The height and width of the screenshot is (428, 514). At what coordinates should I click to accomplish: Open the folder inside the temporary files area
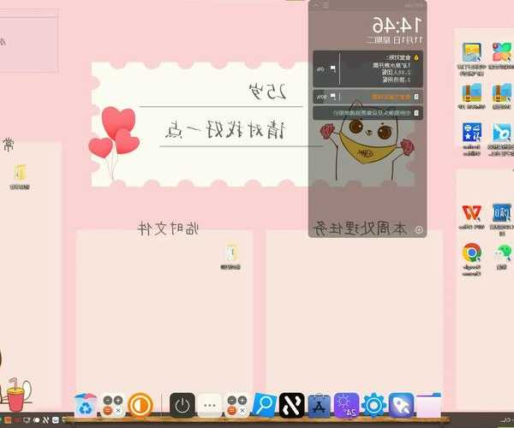tap(231, 253)
